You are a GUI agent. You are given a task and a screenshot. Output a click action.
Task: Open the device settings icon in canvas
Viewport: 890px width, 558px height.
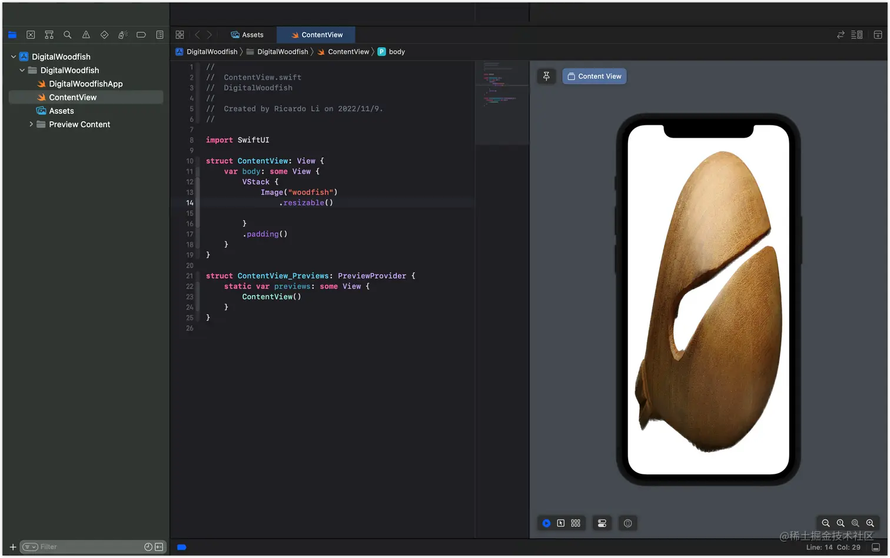coord(602,523)
